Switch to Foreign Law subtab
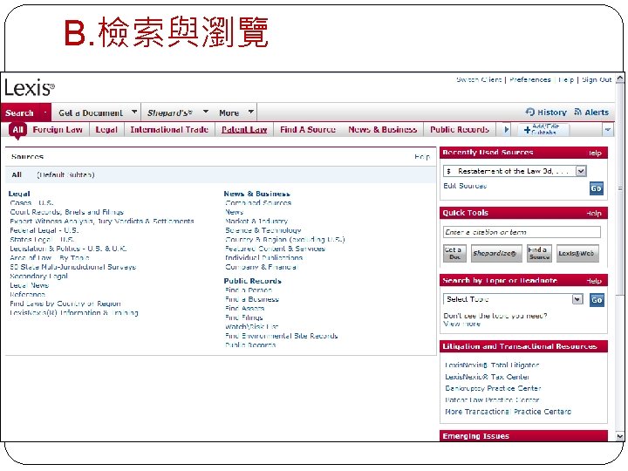 tap(58, 130)
